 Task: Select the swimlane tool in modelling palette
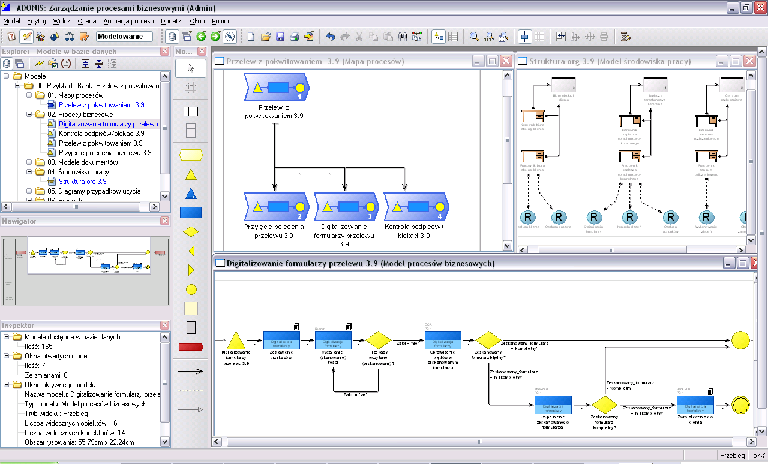point(191,111)
